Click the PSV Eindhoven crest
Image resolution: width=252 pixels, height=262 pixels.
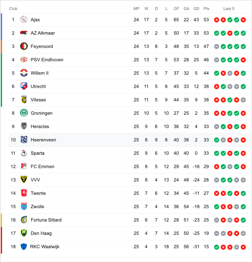point(24,60)
